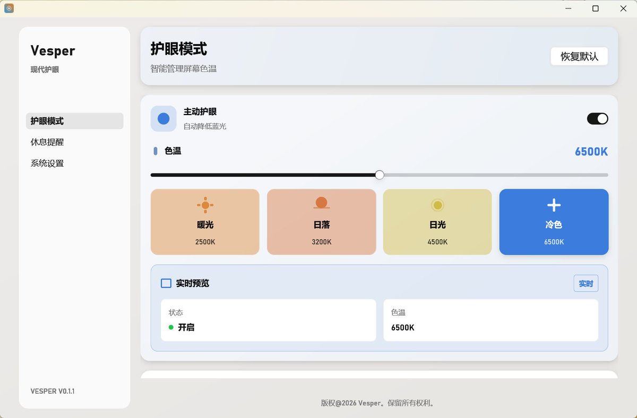The height and width of the screenshot is (418, 637).
Task: Click the filled dark part of 色温 slider
Action: [263, 175]
